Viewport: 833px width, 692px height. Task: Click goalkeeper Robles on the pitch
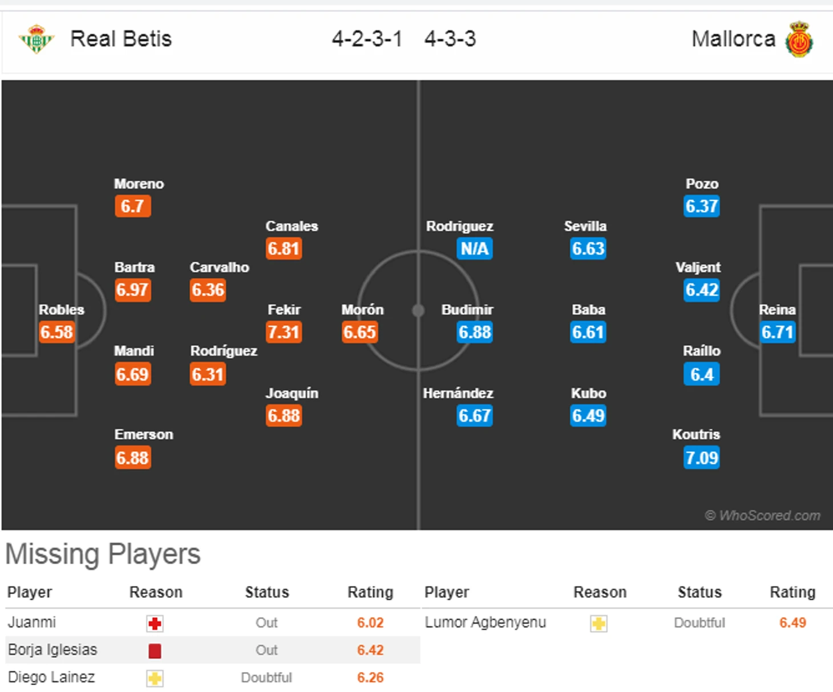tap(61, 310)
